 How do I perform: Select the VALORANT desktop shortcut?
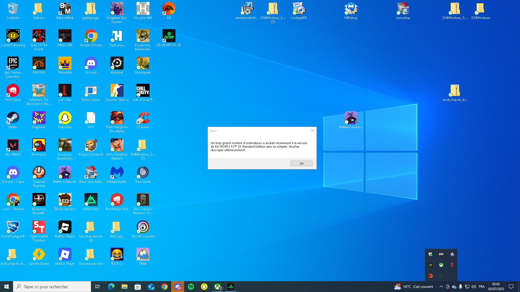pyautogui.click(x=13, y=147)
